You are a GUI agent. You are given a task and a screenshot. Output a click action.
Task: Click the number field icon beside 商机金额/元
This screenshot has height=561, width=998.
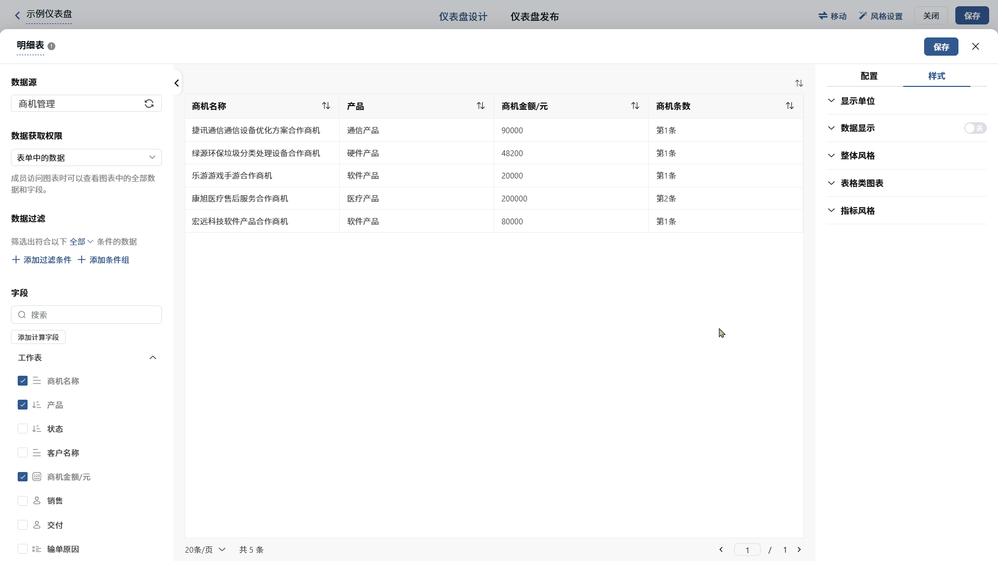(x=37, y=477)
